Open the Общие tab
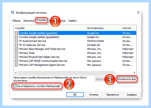 click(16, 21)
